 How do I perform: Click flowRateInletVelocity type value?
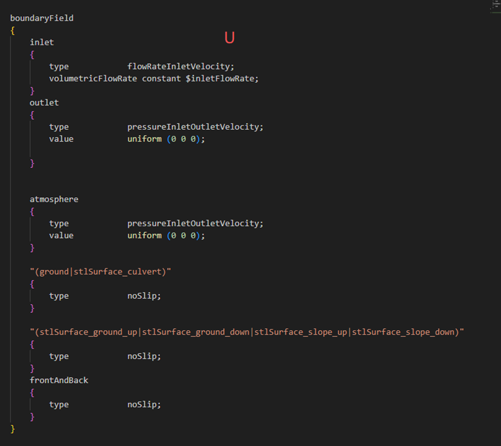pos(181,67)
